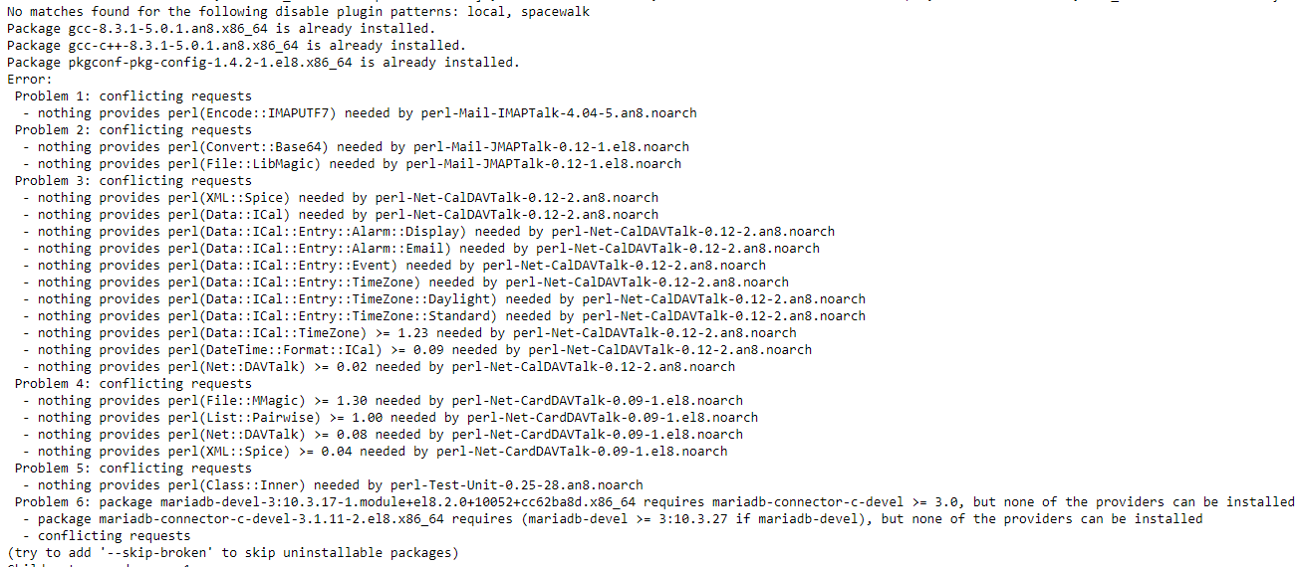The width and height of the screenshot is (1299, 567).
Task: Click the perl(Convert::Base64) dependency line
Action: 356,147
